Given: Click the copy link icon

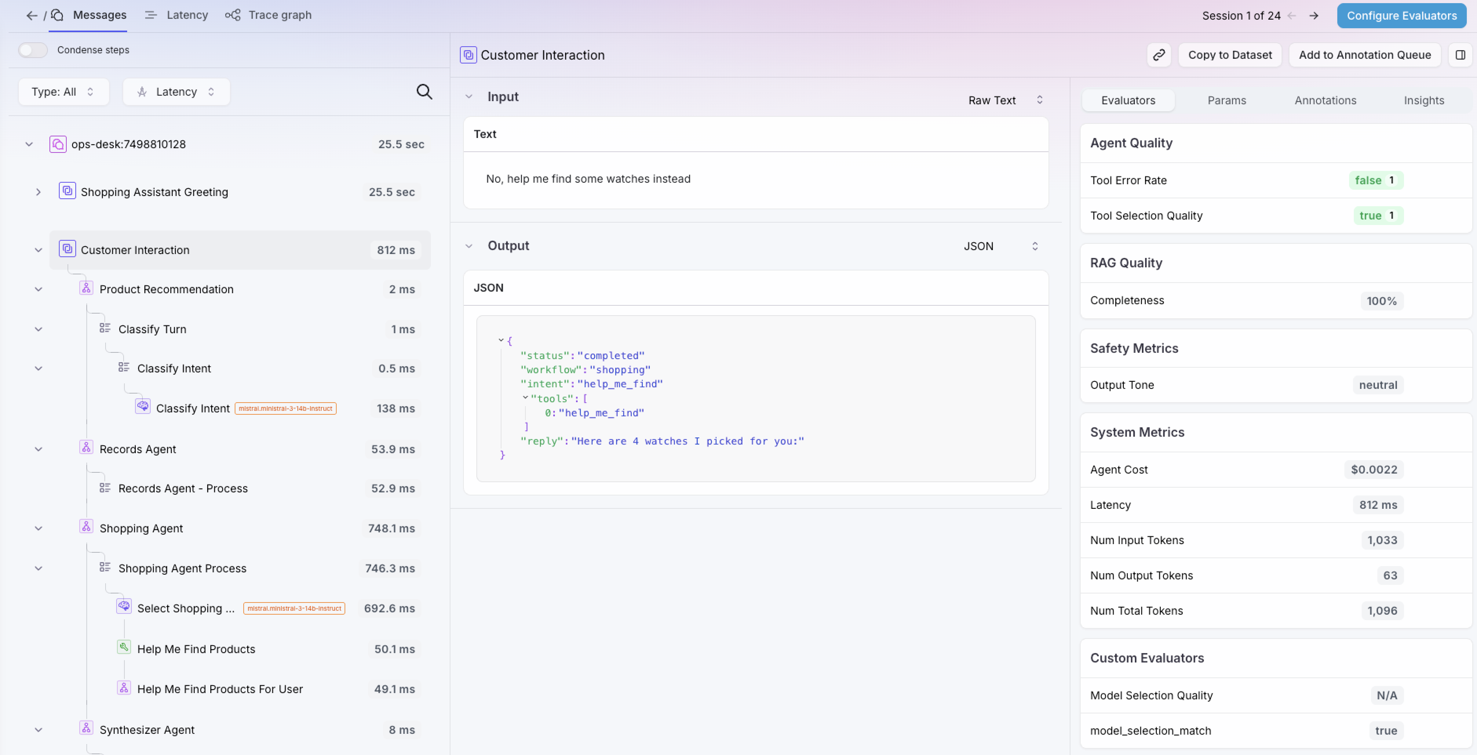Looking at the screenshot, I should (x=1159, y=55).
